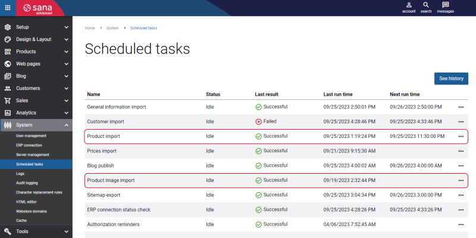Screen dimensions: 476x238
Task: Click the Tools wrench icon
Action: point(8,231)
